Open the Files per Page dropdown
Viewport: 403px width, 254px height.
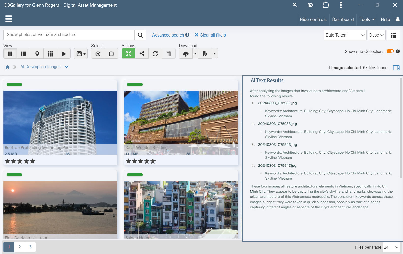coord(391,247)
